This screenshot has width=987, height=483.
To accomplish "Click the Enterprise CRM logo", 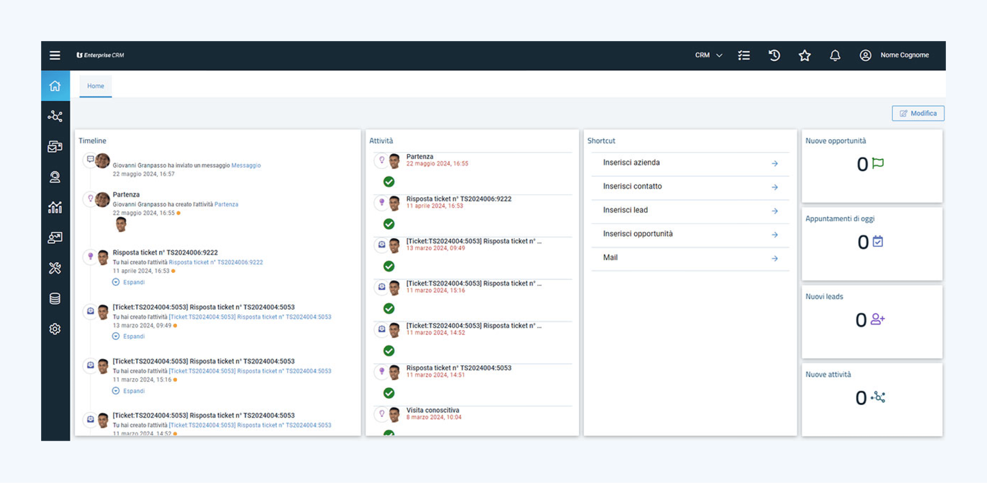I will [x=100, y=55].
